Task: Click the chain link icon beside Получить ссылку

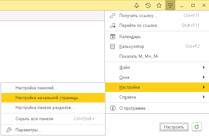Action: pos(112,15)
